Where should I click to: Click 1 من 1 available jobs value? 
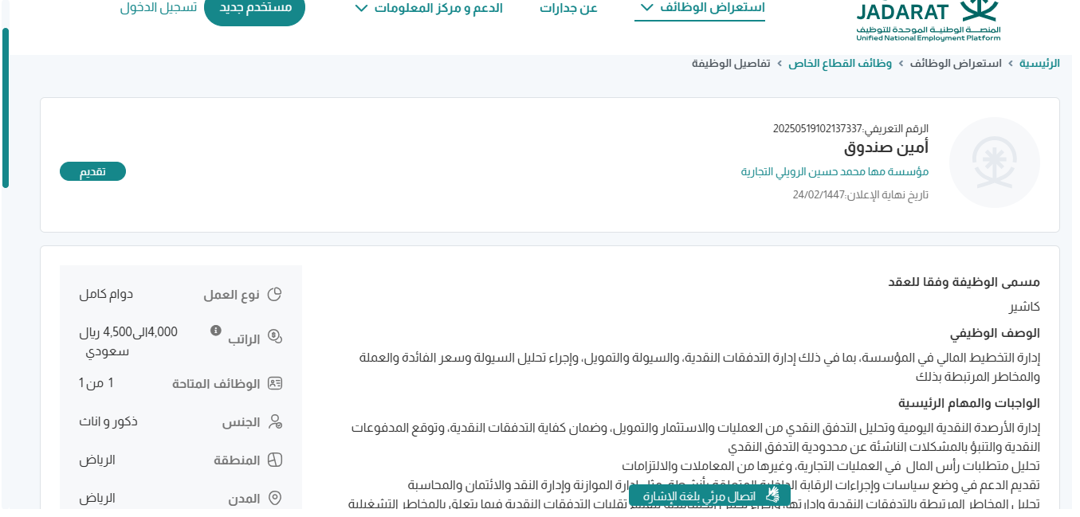(x=96, y=383)
